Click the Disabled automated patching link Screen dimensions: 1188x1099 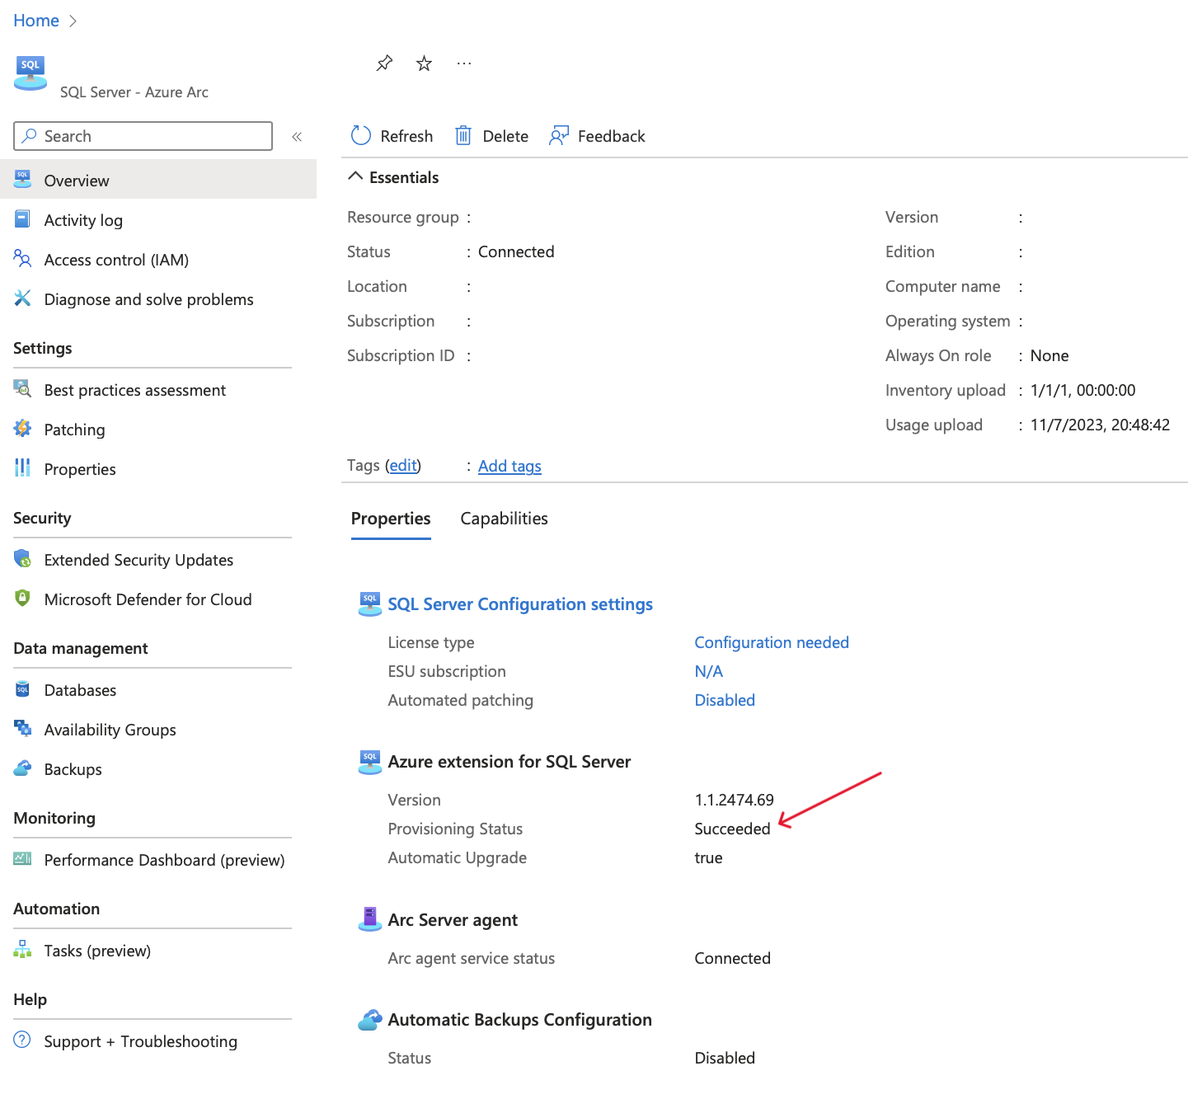point(725,700)
